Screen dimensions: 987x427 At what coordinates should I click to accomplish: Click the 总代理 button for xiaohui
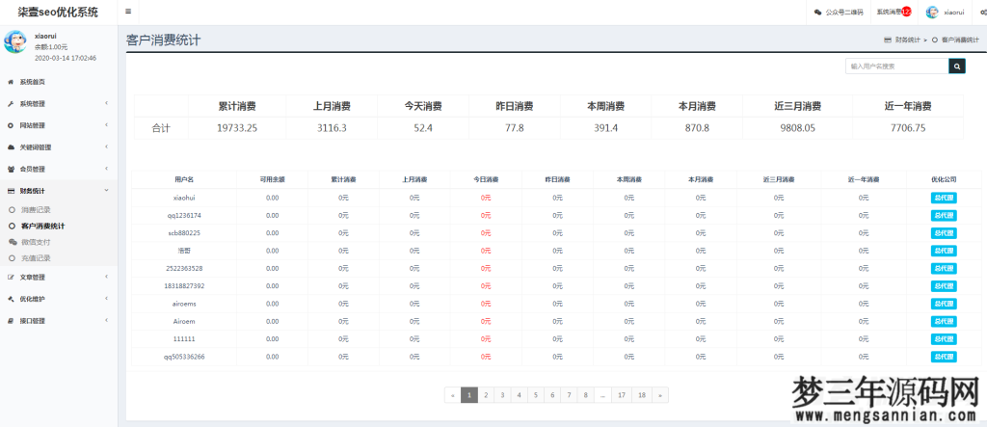[943, 198]
